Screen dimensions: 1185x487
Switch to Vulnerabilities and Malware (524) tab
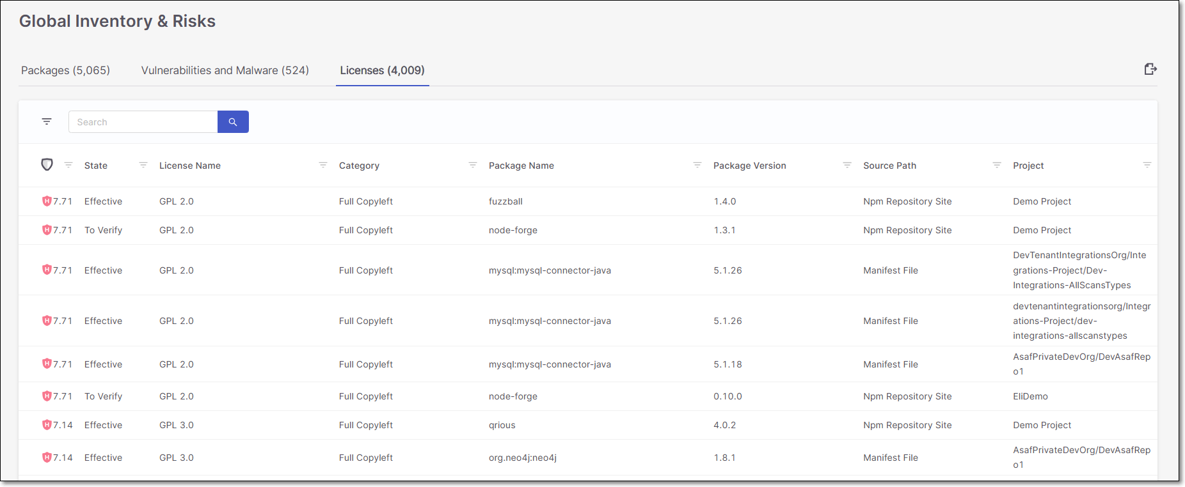coord(225,70)
